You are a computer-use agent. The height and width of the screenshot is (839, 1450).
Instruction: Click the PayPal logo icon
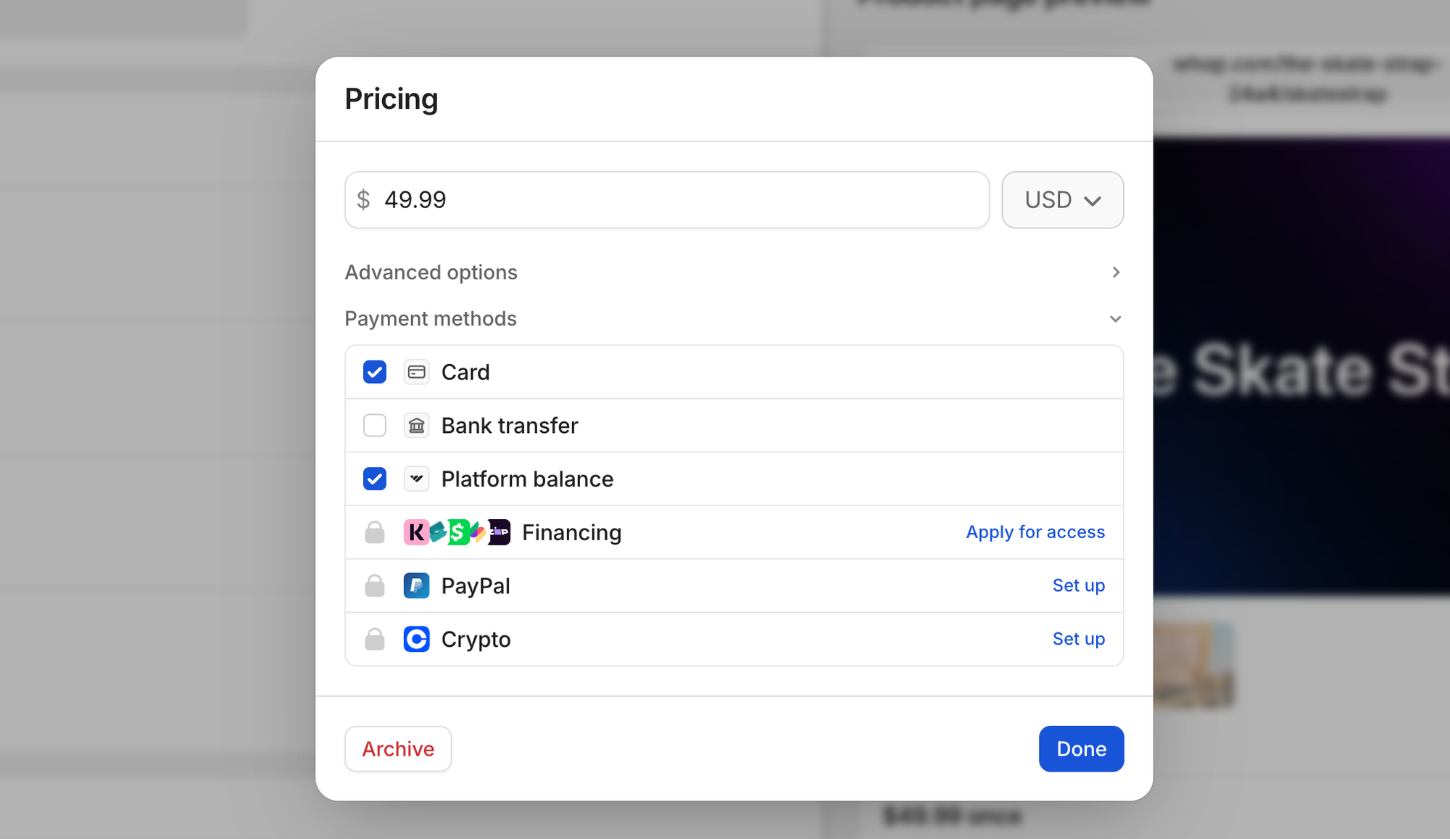417,586
